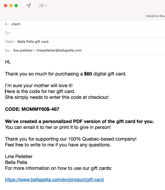
Task: Click the Line Pelletier signature line
Action: 19,157
